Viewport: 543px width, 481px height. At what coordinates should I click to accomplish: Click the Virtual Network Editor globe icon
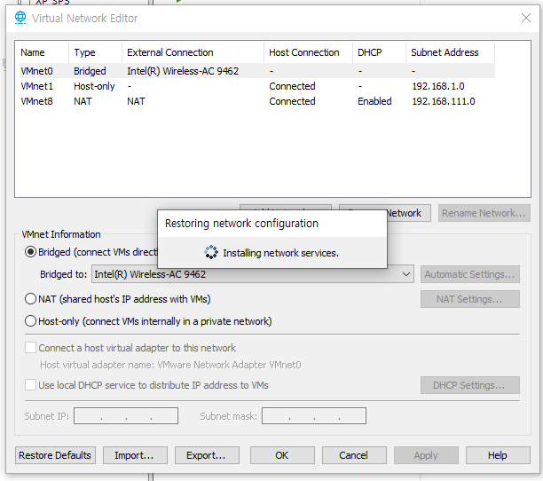click(x=20, y=18)
